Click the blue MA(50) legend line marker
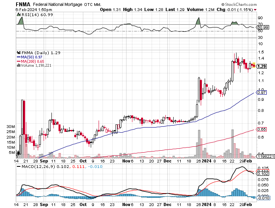 point(18,57)
